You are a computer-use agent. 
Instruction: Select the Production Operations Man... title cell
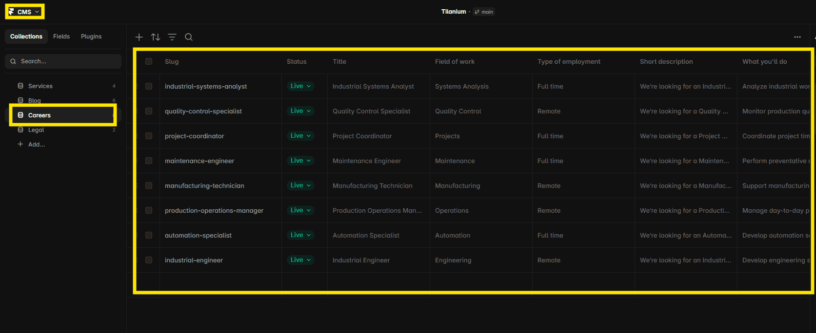tap(378, 210)
